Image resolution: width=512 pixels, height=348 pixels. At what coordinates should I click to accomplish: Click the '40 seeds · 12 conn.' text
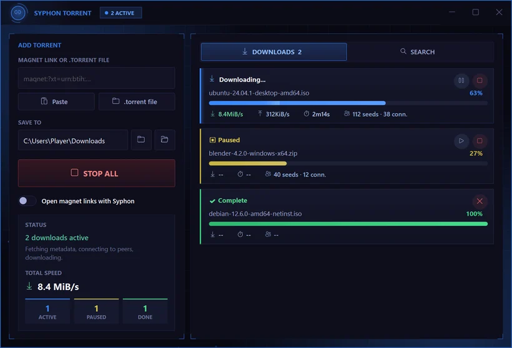tap(300, 175)
